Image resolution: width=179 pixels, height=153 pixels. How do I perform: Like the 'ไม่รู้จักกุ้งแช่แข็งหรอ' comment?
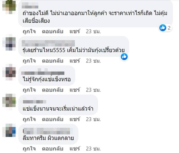coord(29,90)
